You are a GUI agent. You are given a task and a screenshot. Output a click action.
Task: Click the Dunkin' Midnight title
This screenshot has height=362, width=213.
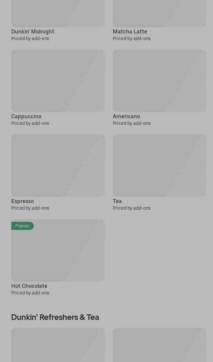33,31
